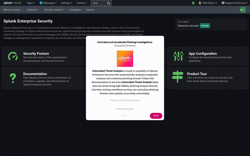Expand the Analytics menu
Screen dimensions: 250x156
(32, 10)
